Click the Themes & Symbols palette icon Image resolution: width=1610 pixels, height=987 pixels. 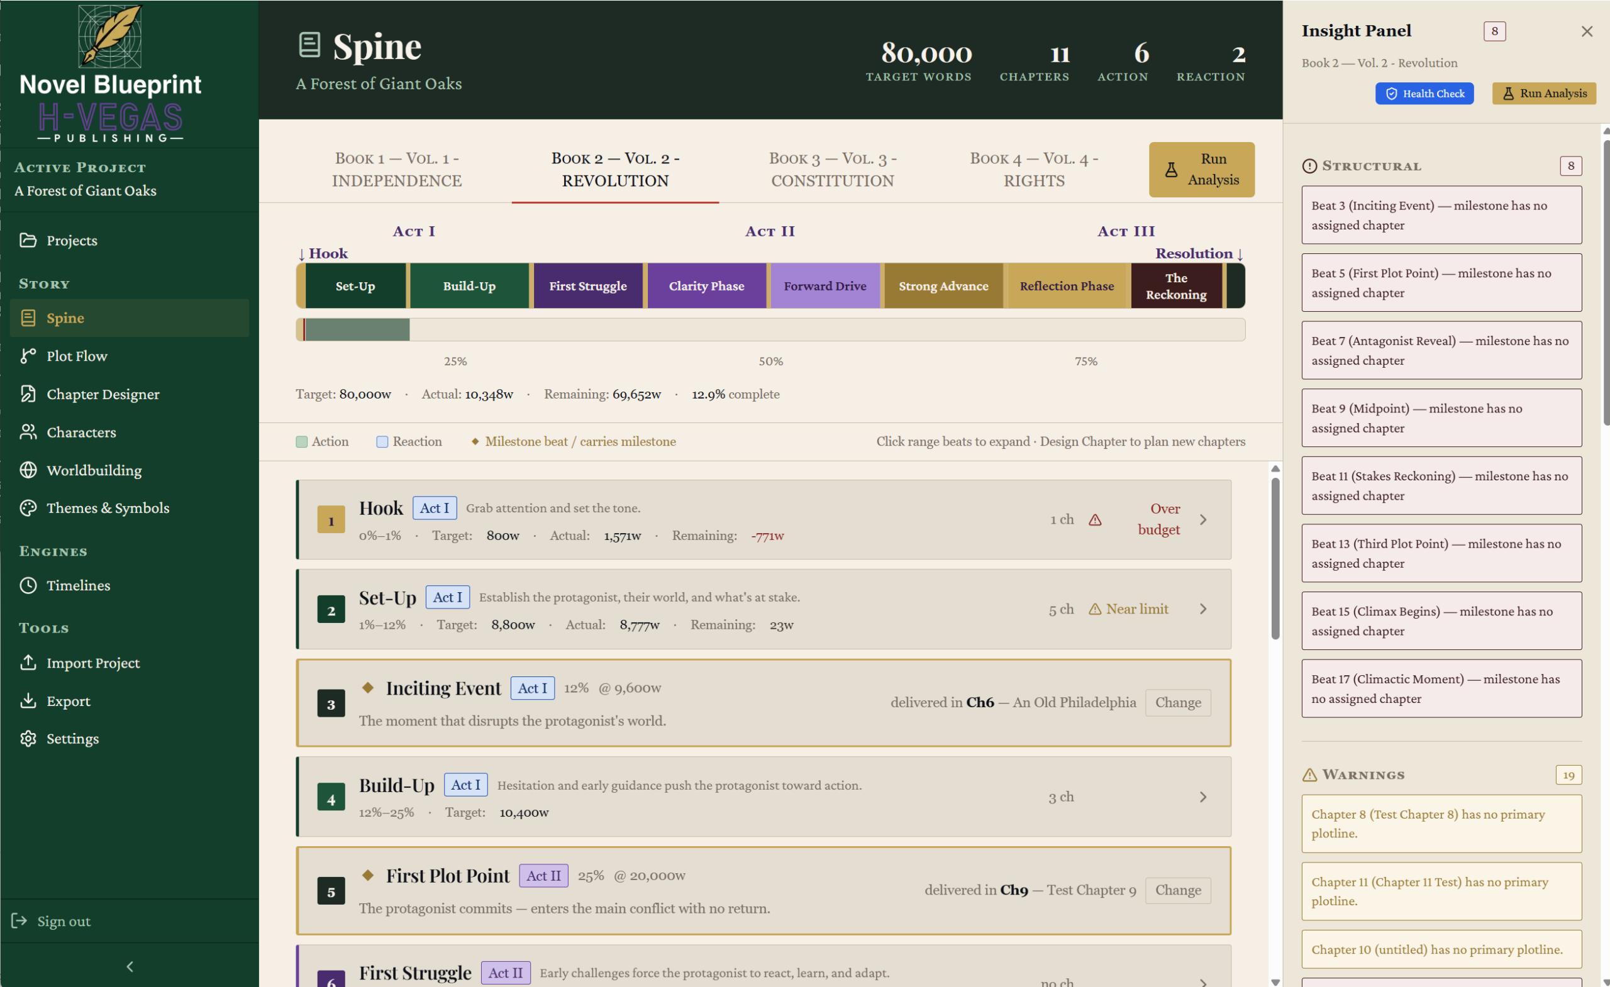point(28,508)
